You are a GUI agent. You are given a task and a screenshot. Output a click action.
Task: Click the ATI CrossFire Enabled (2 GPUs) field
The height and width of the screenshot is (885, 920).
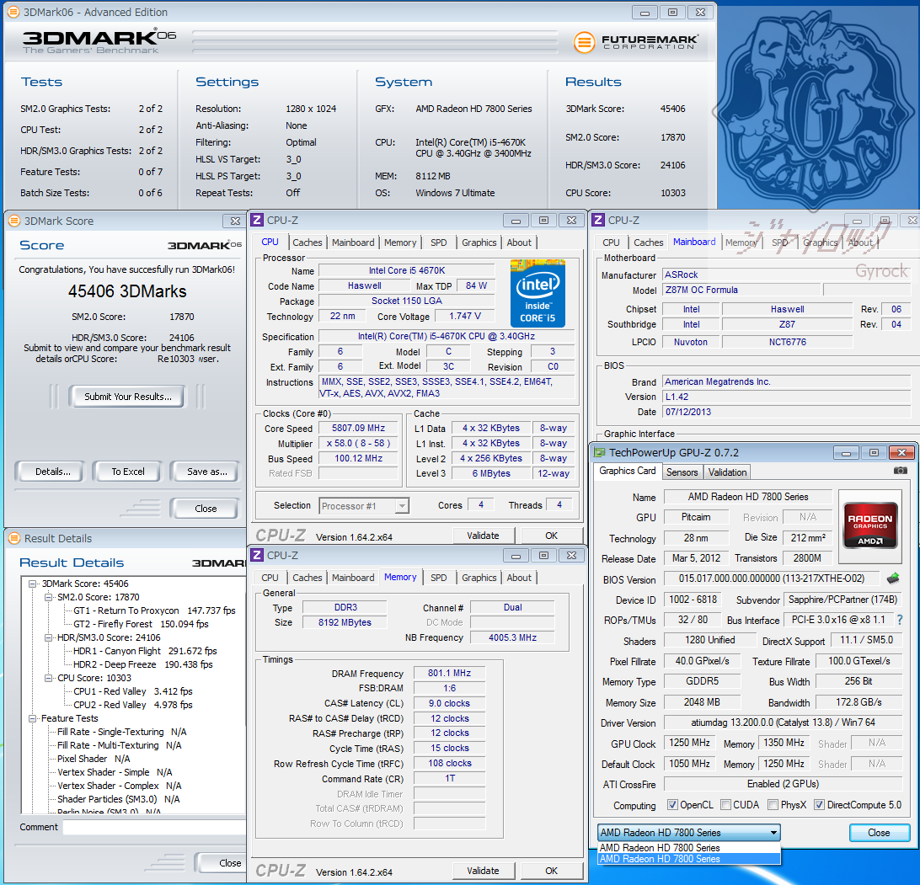(x=783, y=784)
